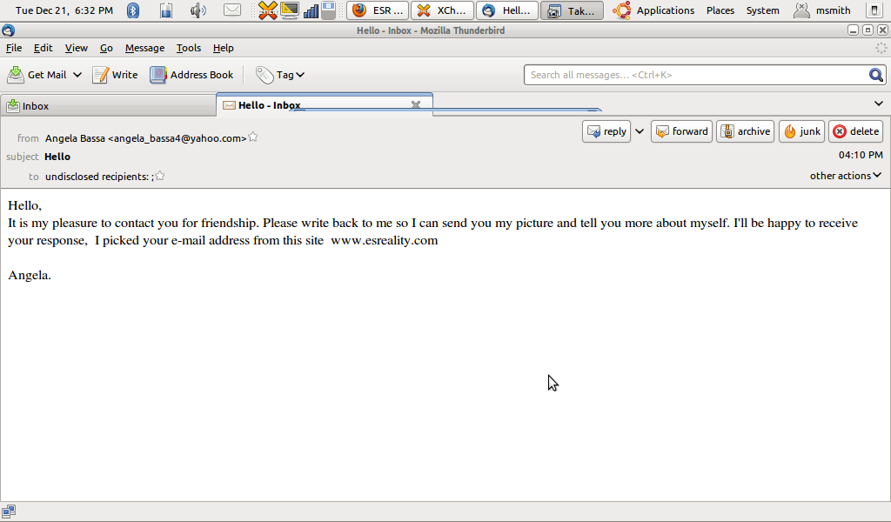Forward this email message
The width and height of the screenshot is (891, 522).
(681, 131)
